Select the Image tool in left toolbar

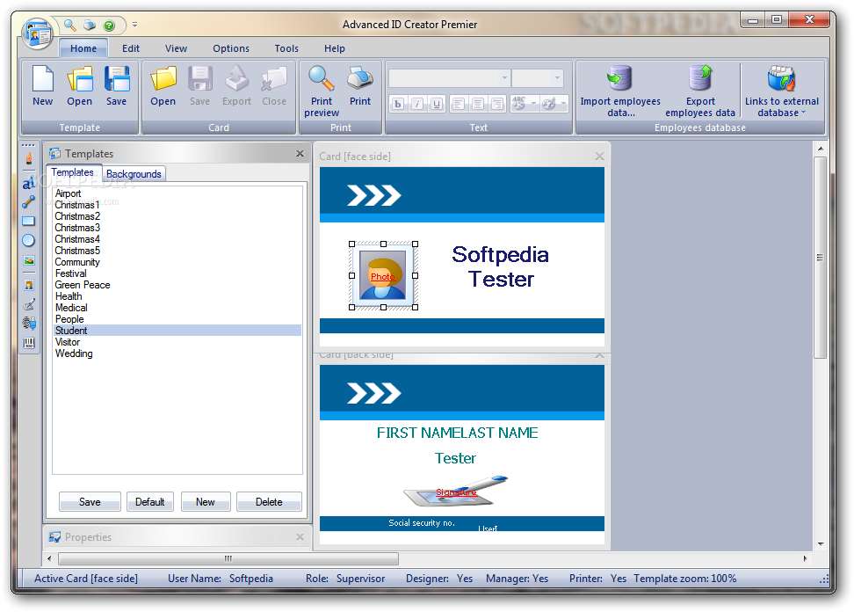point(29,260)
